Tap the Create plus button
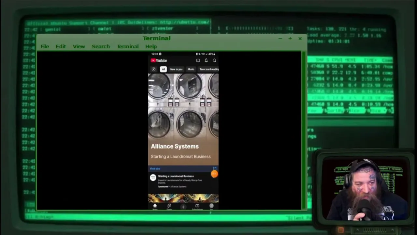 click(x=183, y=207)
